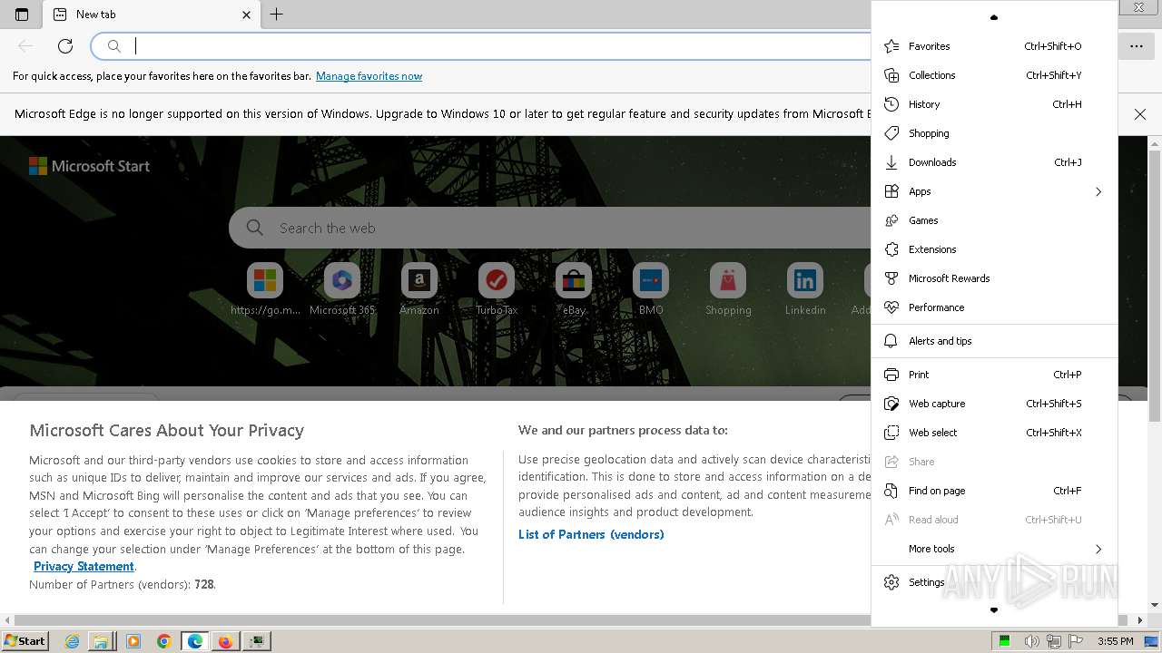Select Shopping in the Edge menu
This screenshot has width=1162, height=653.
tap(994, 133)
